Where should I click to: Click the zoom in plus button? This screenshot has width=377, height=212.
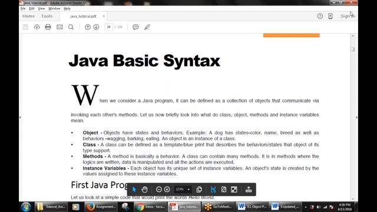point(167,190)
